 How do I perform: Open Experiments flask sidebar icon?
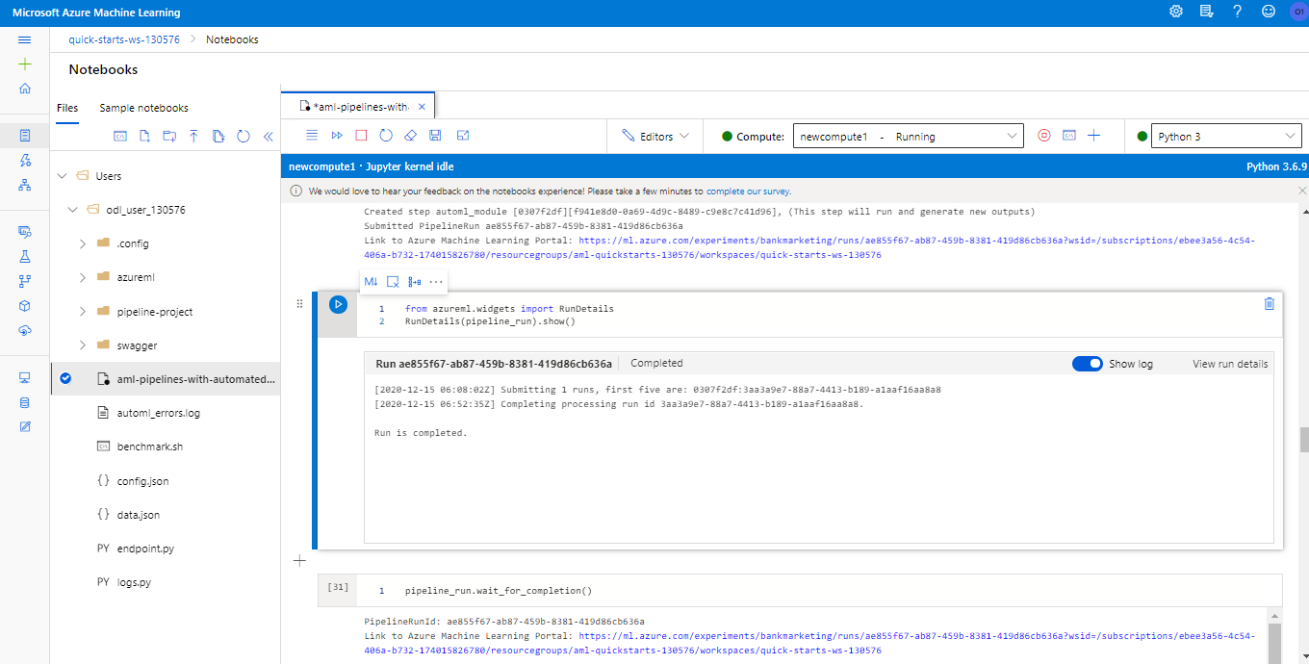coord(25,257)
